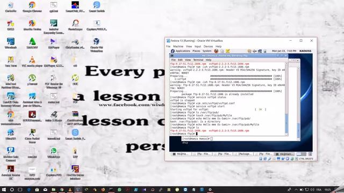
Task: Open the VirtualBox Help menu
Action: [218, 47]
